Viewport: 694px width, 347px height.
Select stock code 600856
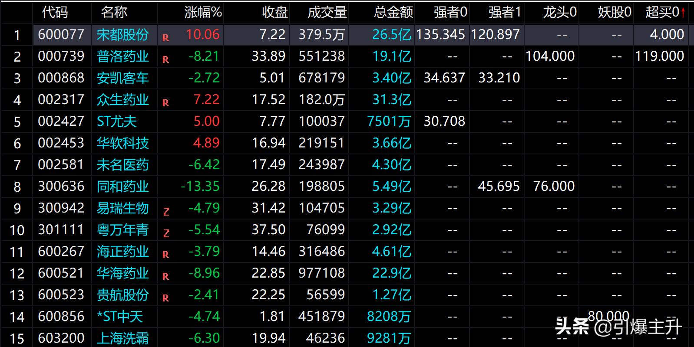pyautogui.click(x=61, y=316)
